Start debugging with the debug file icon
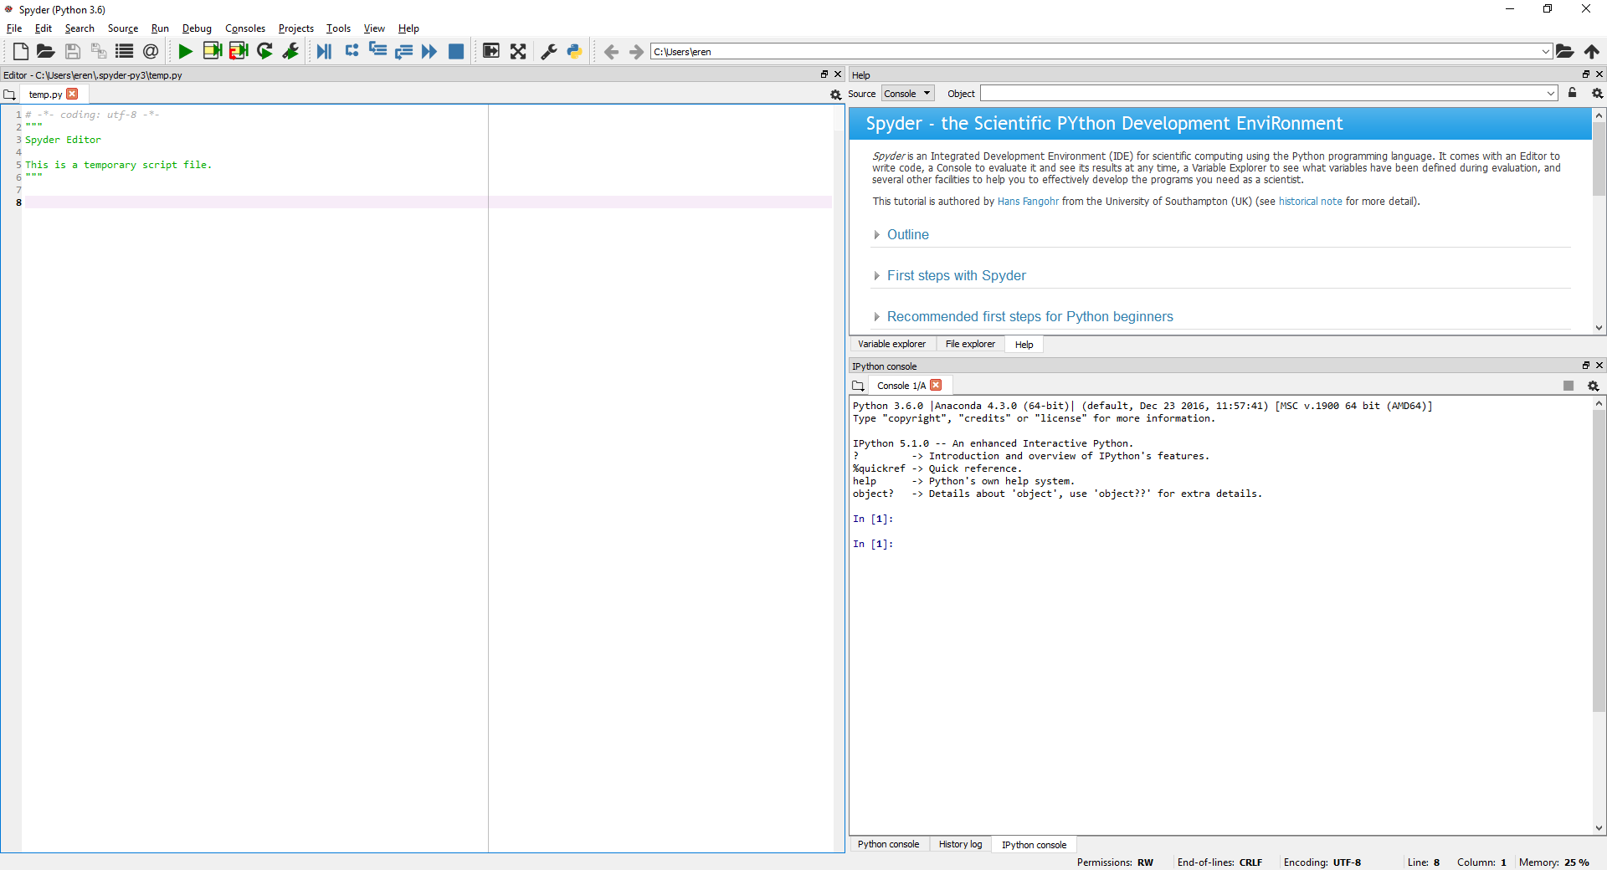 point(325,51)
